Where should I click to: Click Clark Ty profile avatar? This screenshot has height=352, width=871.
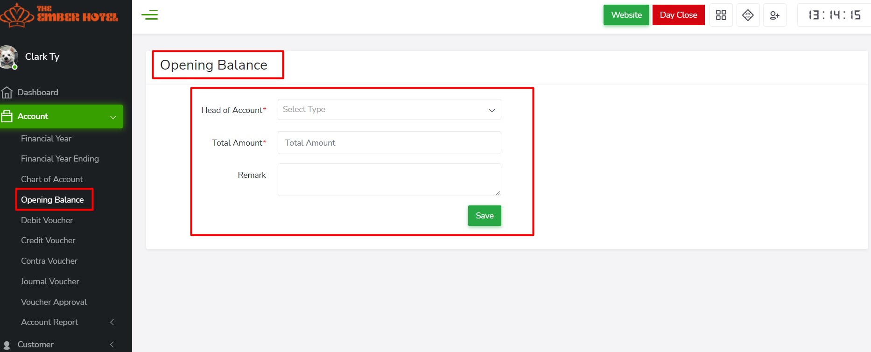coord(8,57)
